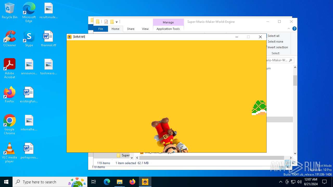Click Invert selection in Explorer ribbon
This screenshot has width=333, height=187.
[x=278, y=47]
